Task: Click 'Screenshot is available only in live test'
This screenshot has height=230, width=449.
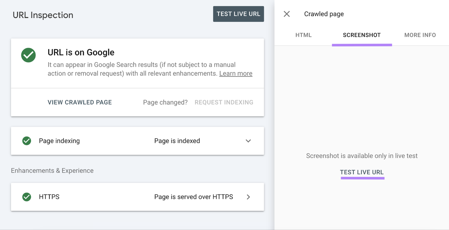Action: [x=362, y=156]
